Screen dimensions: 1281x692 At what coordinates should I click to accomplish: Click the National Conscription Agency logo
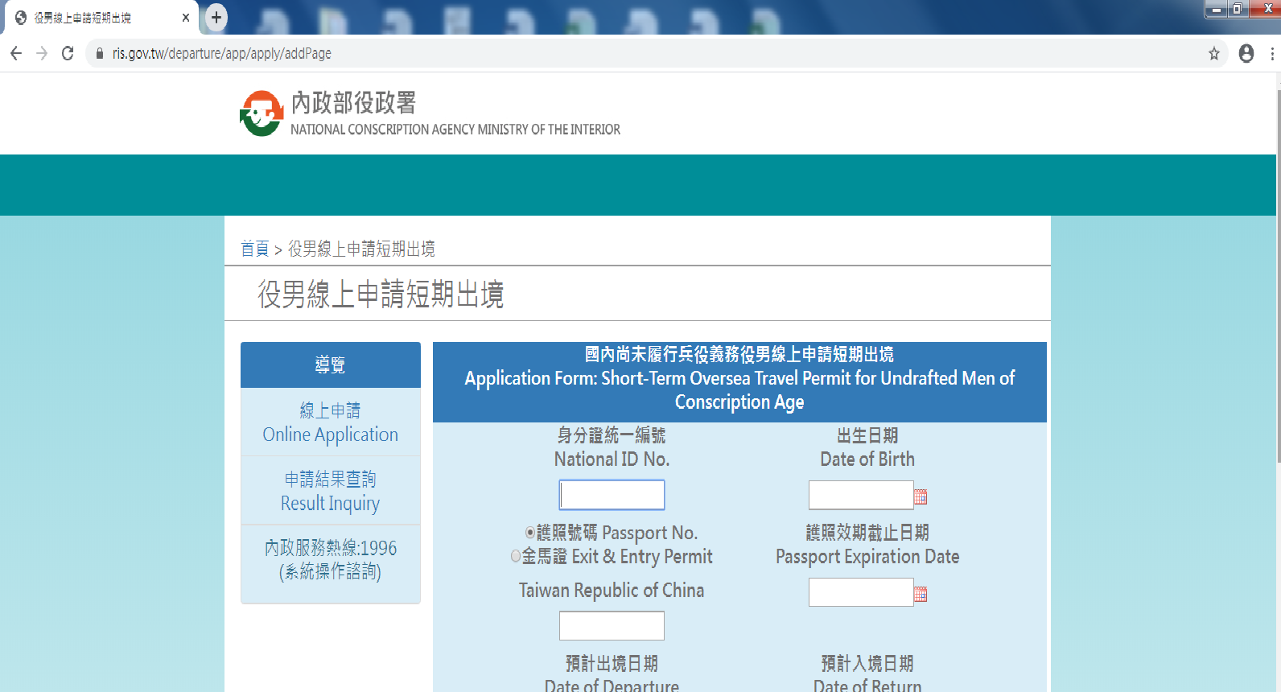262,113
